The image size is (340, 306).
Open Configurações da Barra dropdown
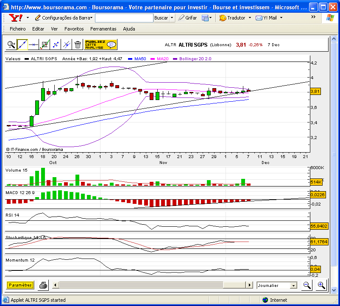pyautogui.click(x=64, y=18)
